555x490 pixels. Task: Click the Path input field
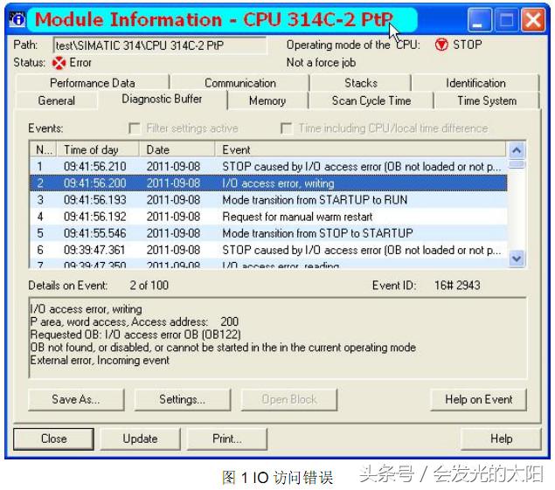coord(160,45)
